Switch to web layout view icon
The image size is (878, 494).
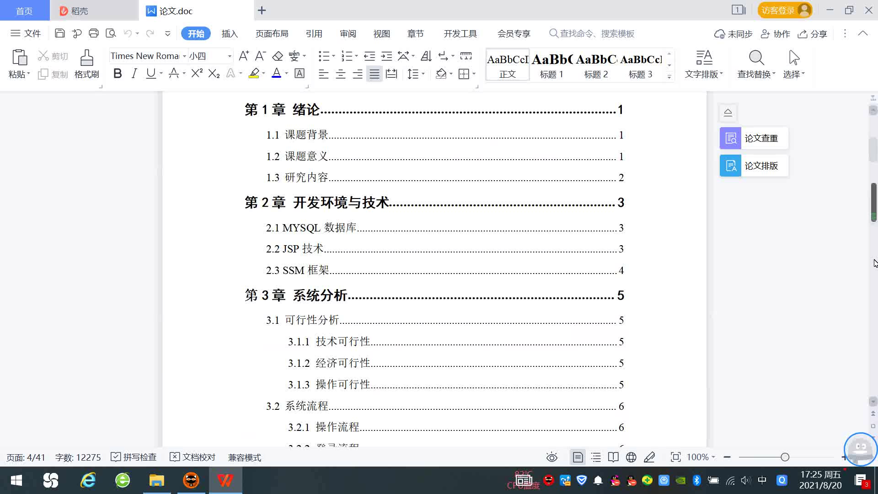click(x=631, y=457)
